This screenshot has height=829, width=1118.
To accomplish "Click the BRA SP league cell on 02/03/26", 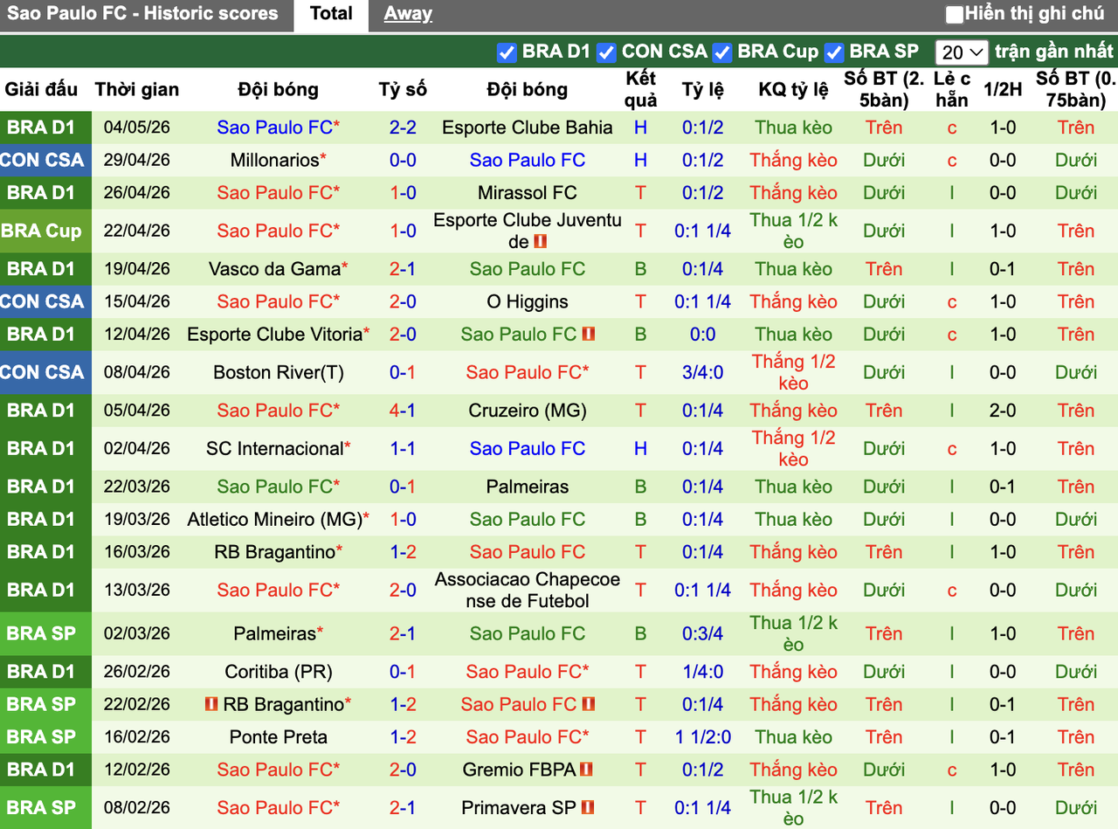I will (45, 633).
